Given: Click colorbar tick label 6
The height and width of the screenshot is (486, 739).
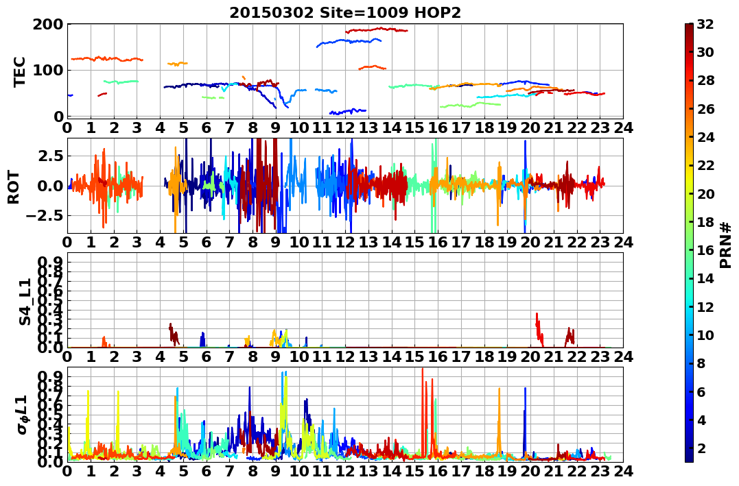Looking at the screenshot, I should point(701,391).
